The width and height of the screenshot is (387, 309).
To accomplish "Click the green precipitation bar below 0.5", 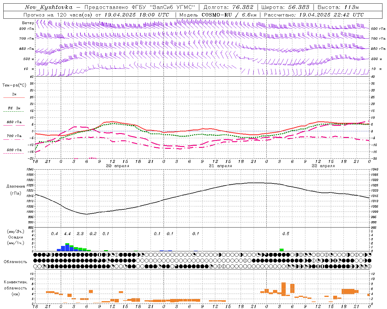I will point(281,250).
